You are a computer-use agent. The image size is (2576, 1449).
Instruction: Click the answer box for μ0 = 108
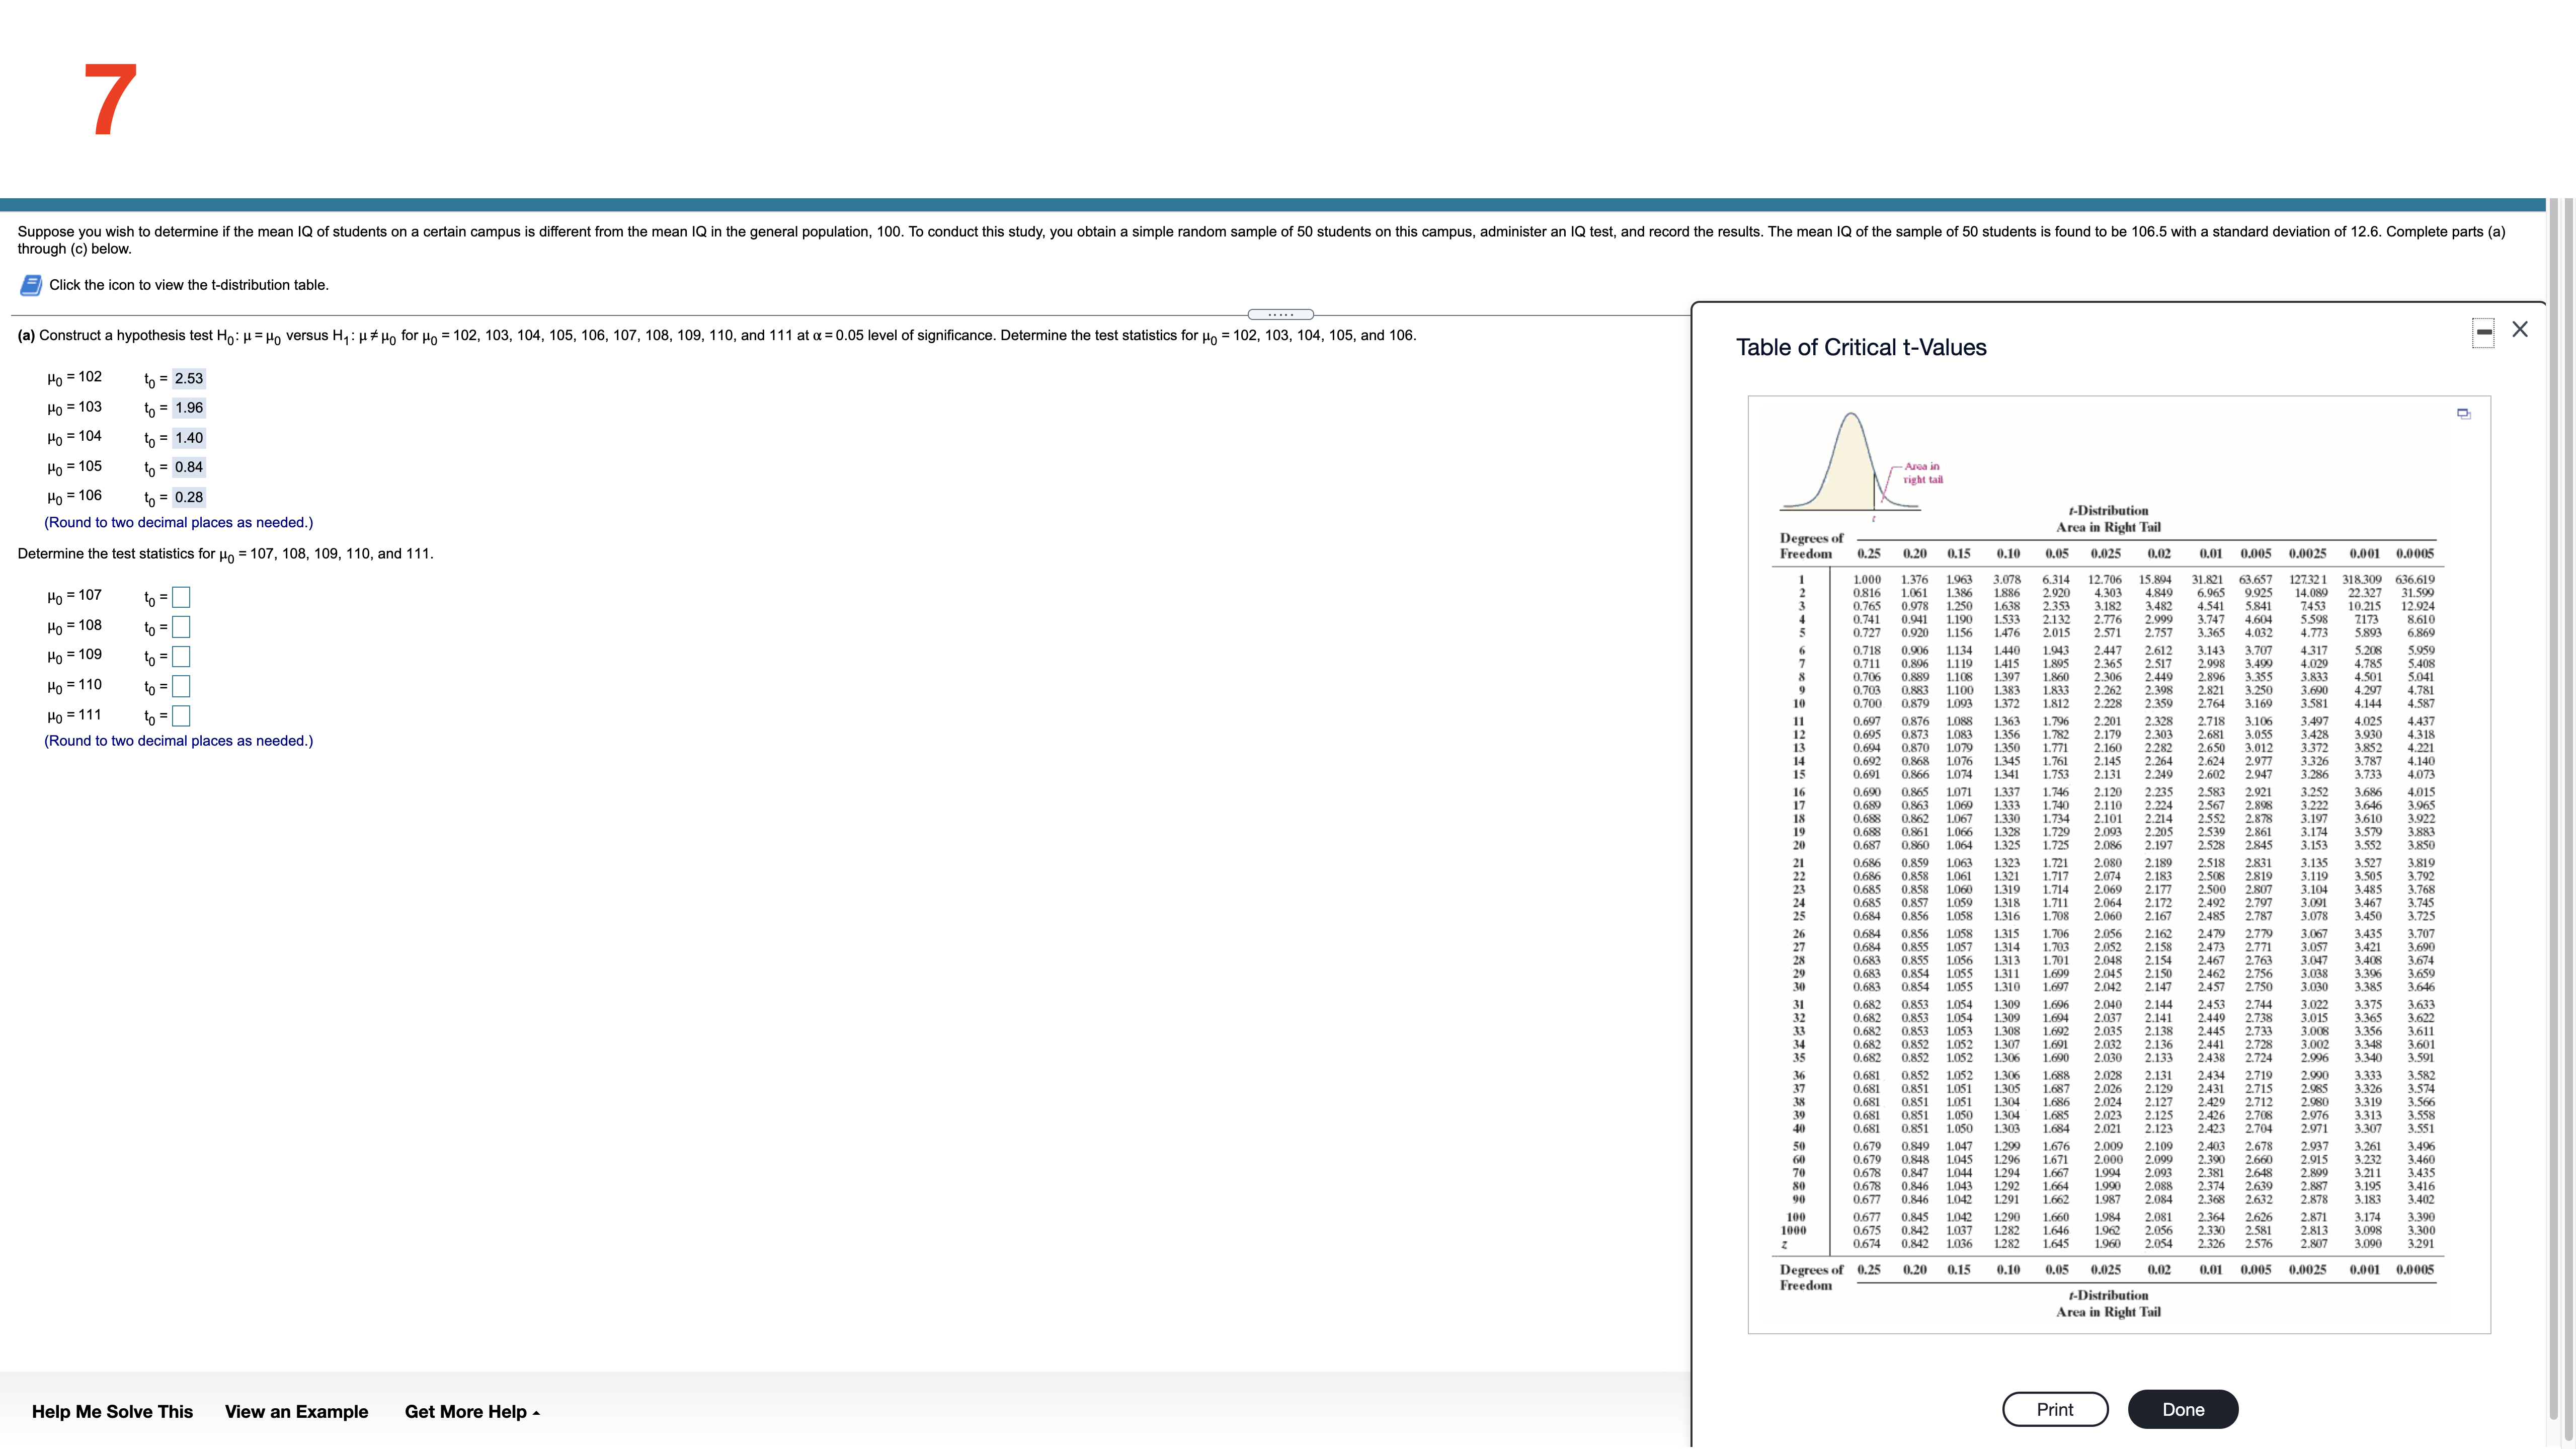(x=181, y=627)
